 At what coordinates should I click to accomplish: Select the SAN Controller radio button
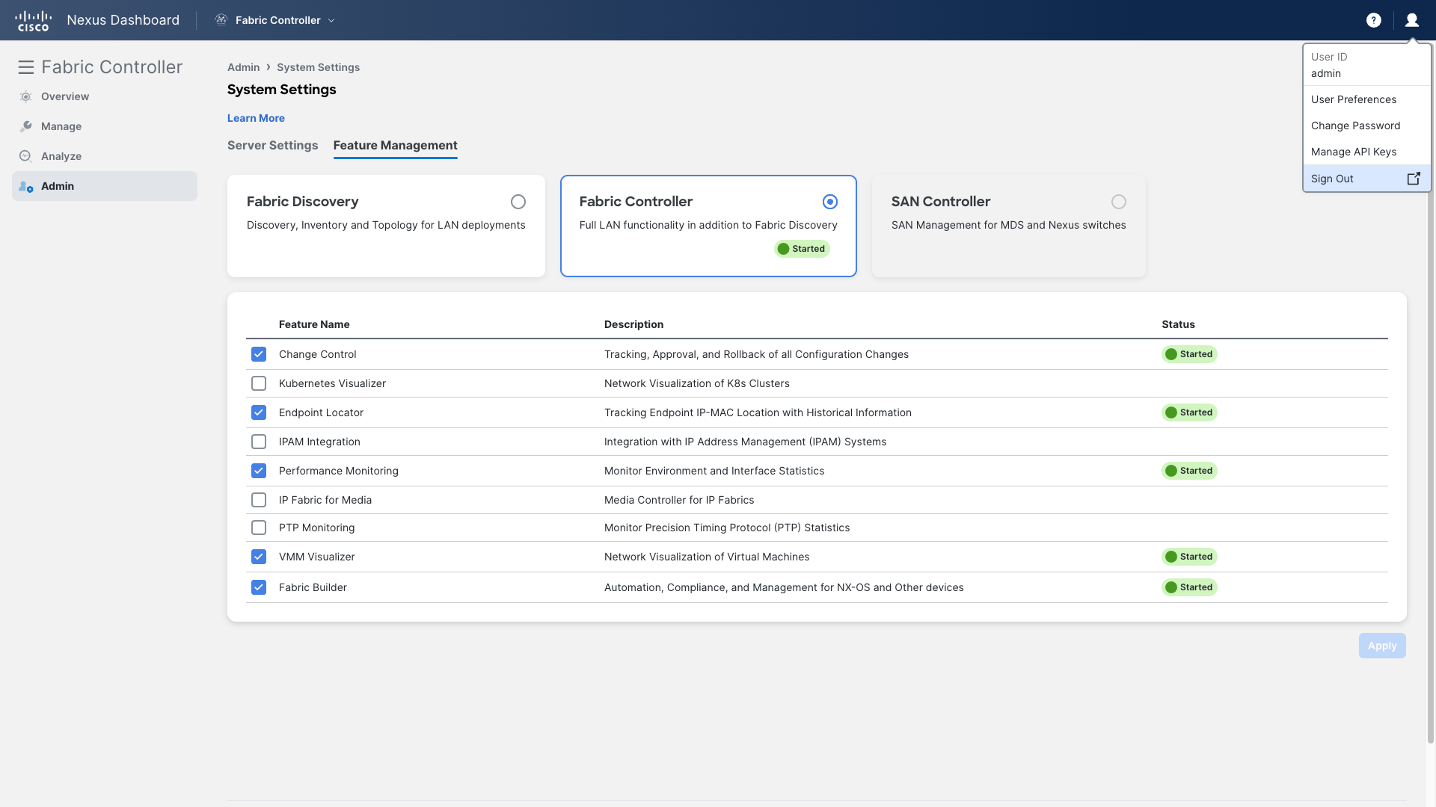[1119, 202]
